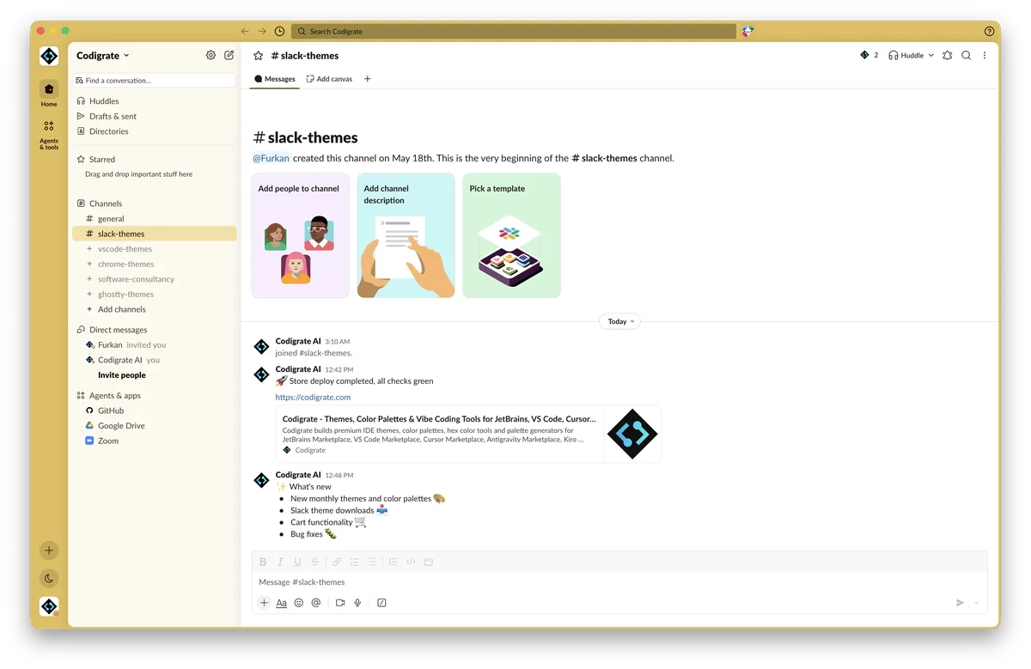Add a new tab with plus
The height and width of the screenshot is (669, 1031).
click(368, 79)
